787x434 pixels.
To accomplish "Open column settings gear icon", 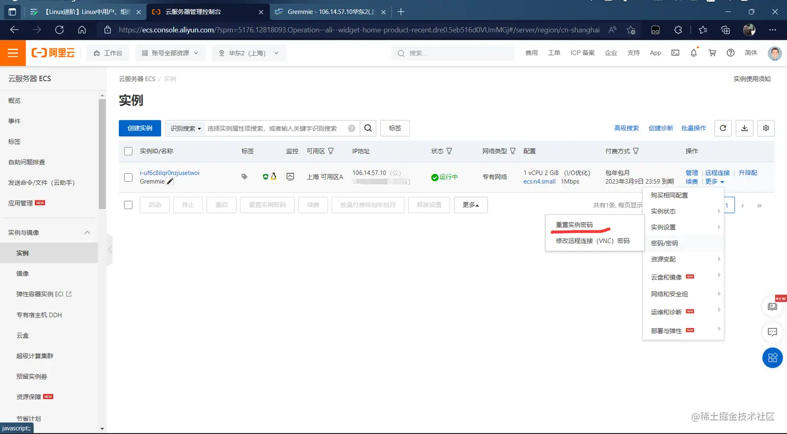I will tap(766, 128).
